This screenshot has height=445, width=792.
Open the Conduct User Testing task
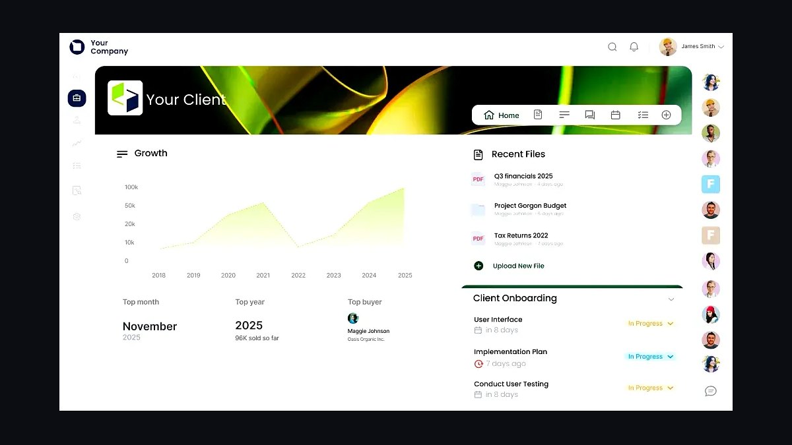pyautogui.click(x=511, y=384)
